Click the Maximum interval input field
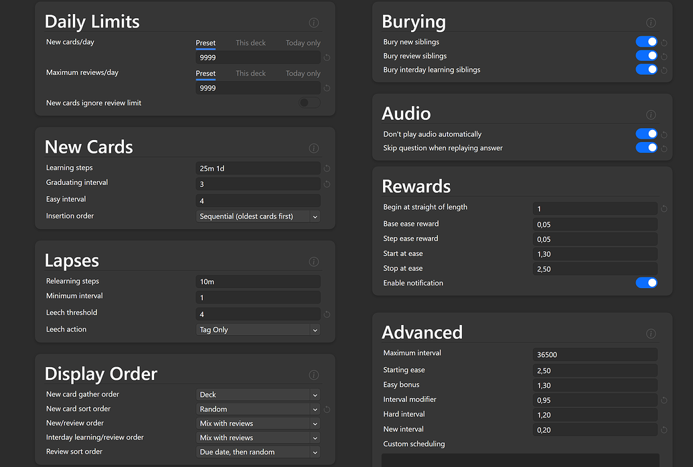The image size is (693, 467). pos(595,354)
